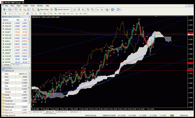The height and width of the screenshot is (118, 195).
Task: Switch to the GBPUSD,M30 chart tab
Action: tap(37, 112)
